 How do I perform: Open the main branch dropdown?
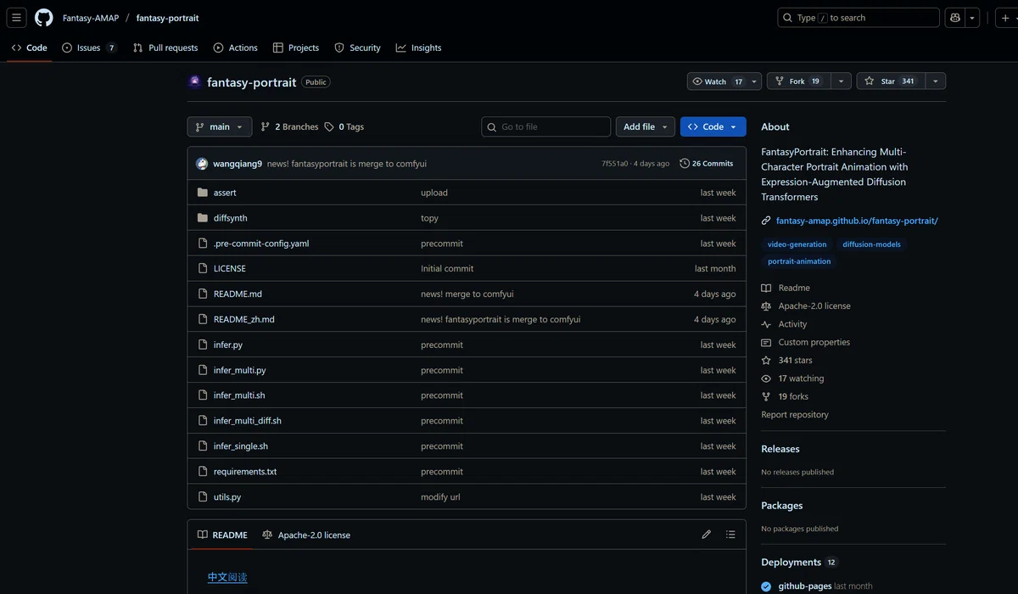[x=220, y=126]
